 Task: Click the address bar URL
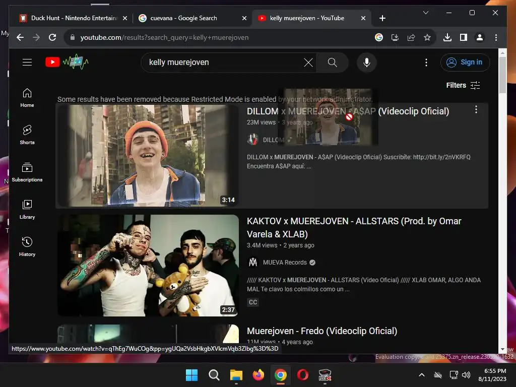point(164,37)
